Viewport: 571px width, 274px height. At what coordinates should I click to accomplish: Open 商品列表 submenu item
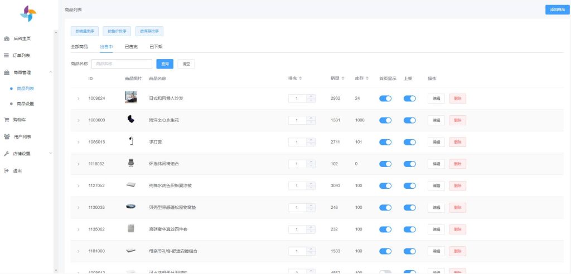26,89
